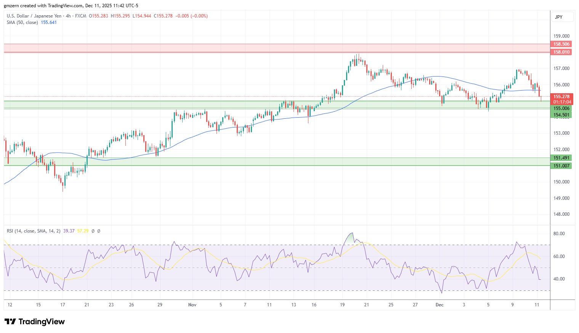Click the 29 date on the time axis
Screen dimensions: 579x333
pyautogui.click(x=160, y=305)
